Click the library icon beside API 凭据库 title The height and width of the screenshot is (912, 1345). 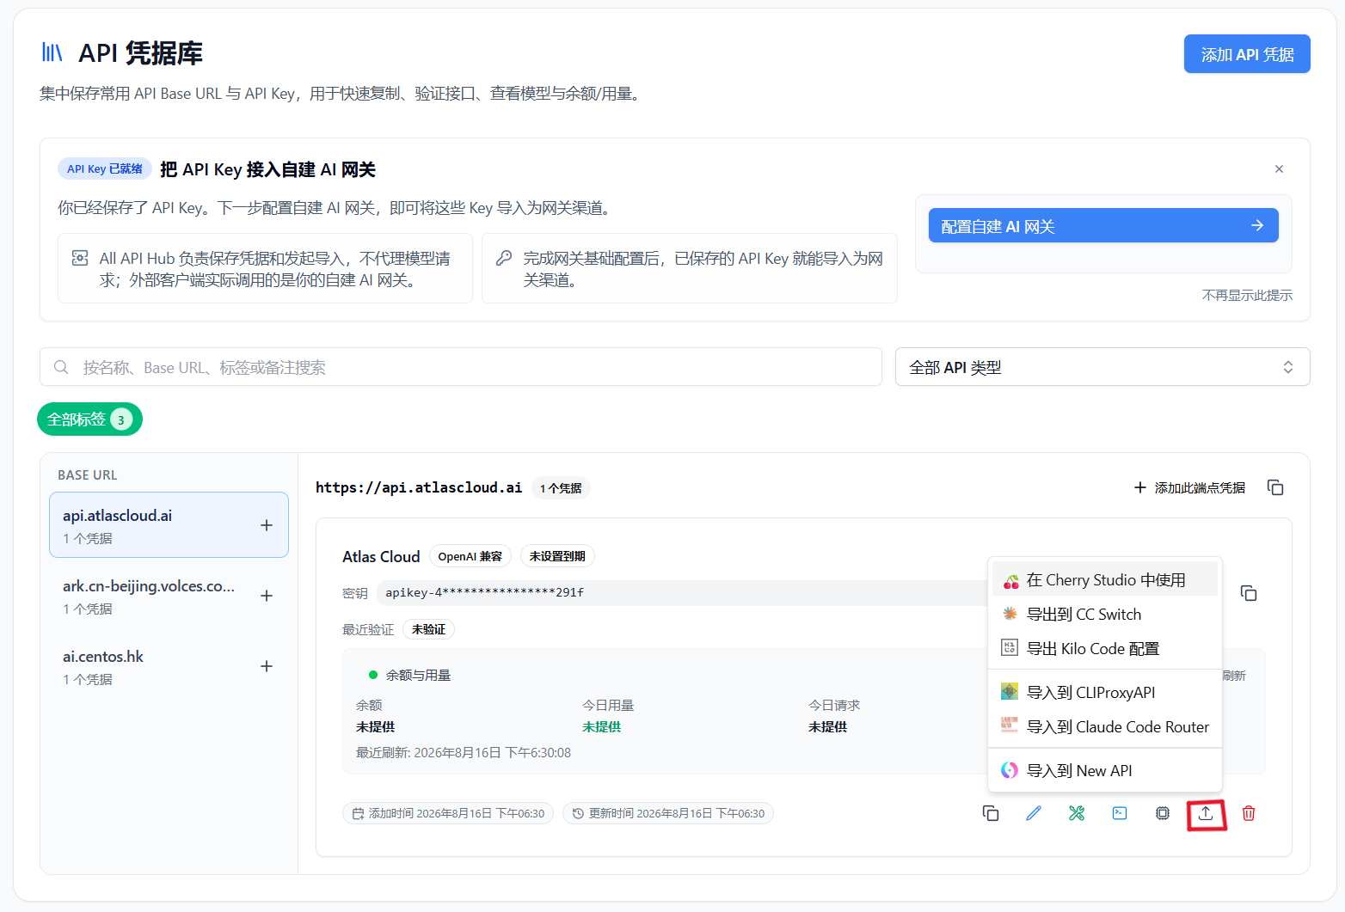click(52, 52)
